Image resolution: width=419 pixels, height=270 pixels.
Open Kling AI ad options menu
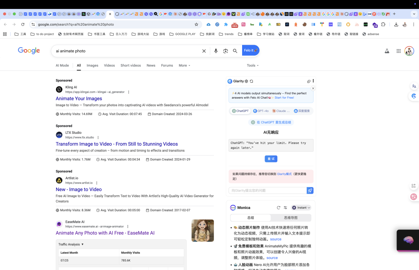128,92
